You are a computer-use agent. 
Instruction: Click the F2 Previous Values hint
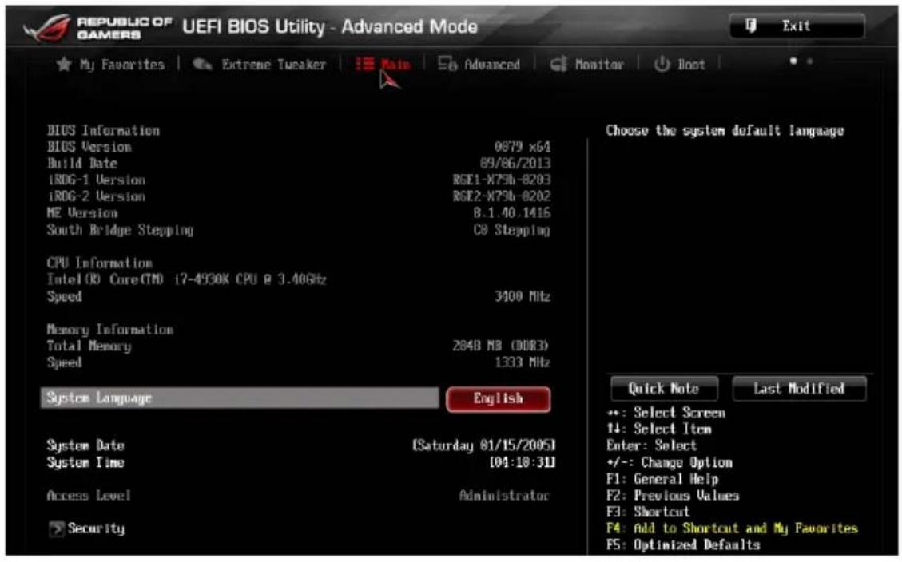point(673,495)
